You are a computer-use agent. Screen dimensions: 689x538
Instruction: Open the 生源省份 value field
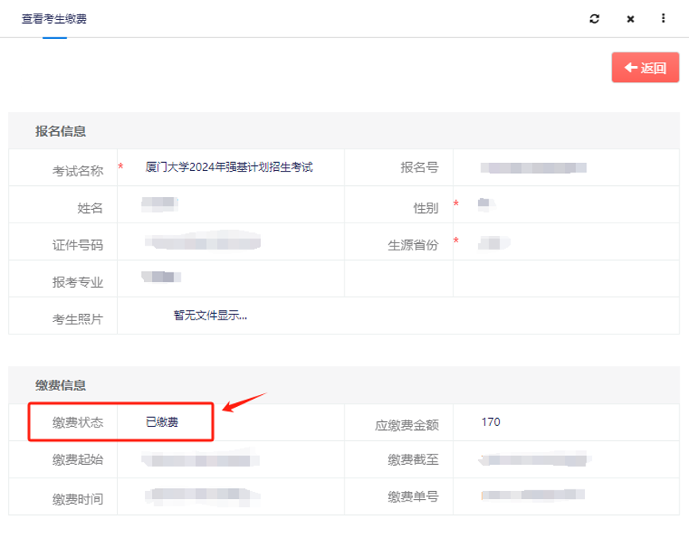coord(493,242)
